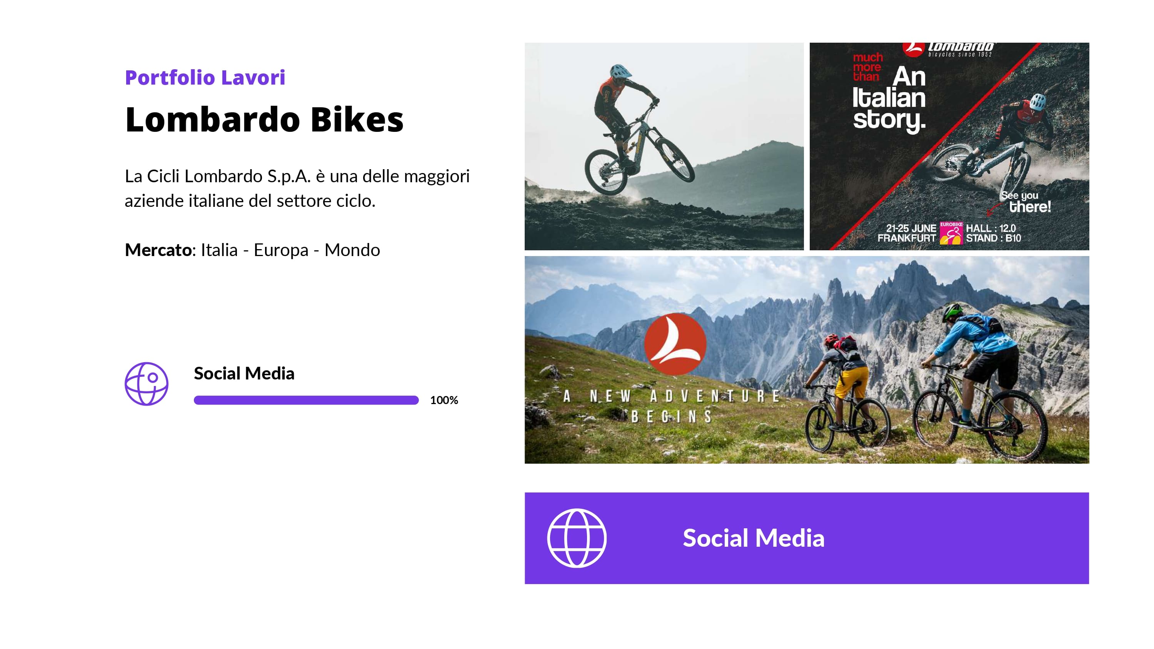Click the pink Eurobike logo badge

(x=951, y=233)
